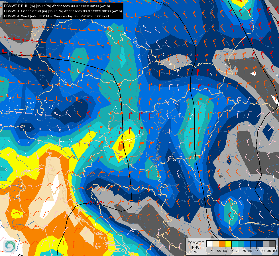
Task: Select the yellow 60-65% legend swatch
Action: (x=229, y=243)
